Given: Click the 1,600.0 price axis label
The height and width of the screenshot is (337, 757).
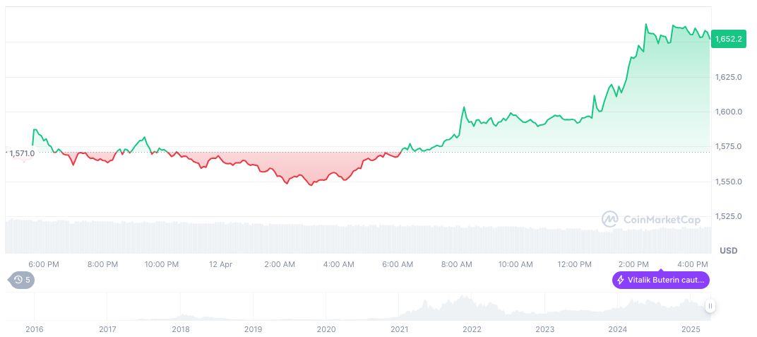Looking at the screenshot, I should 727,112.
